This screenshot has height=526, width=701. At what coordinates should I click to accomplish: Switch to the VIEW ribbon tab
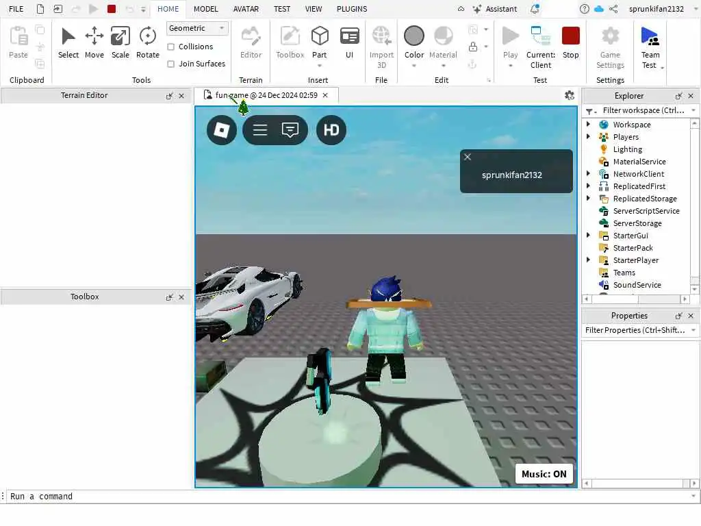(x=314, y=9)
